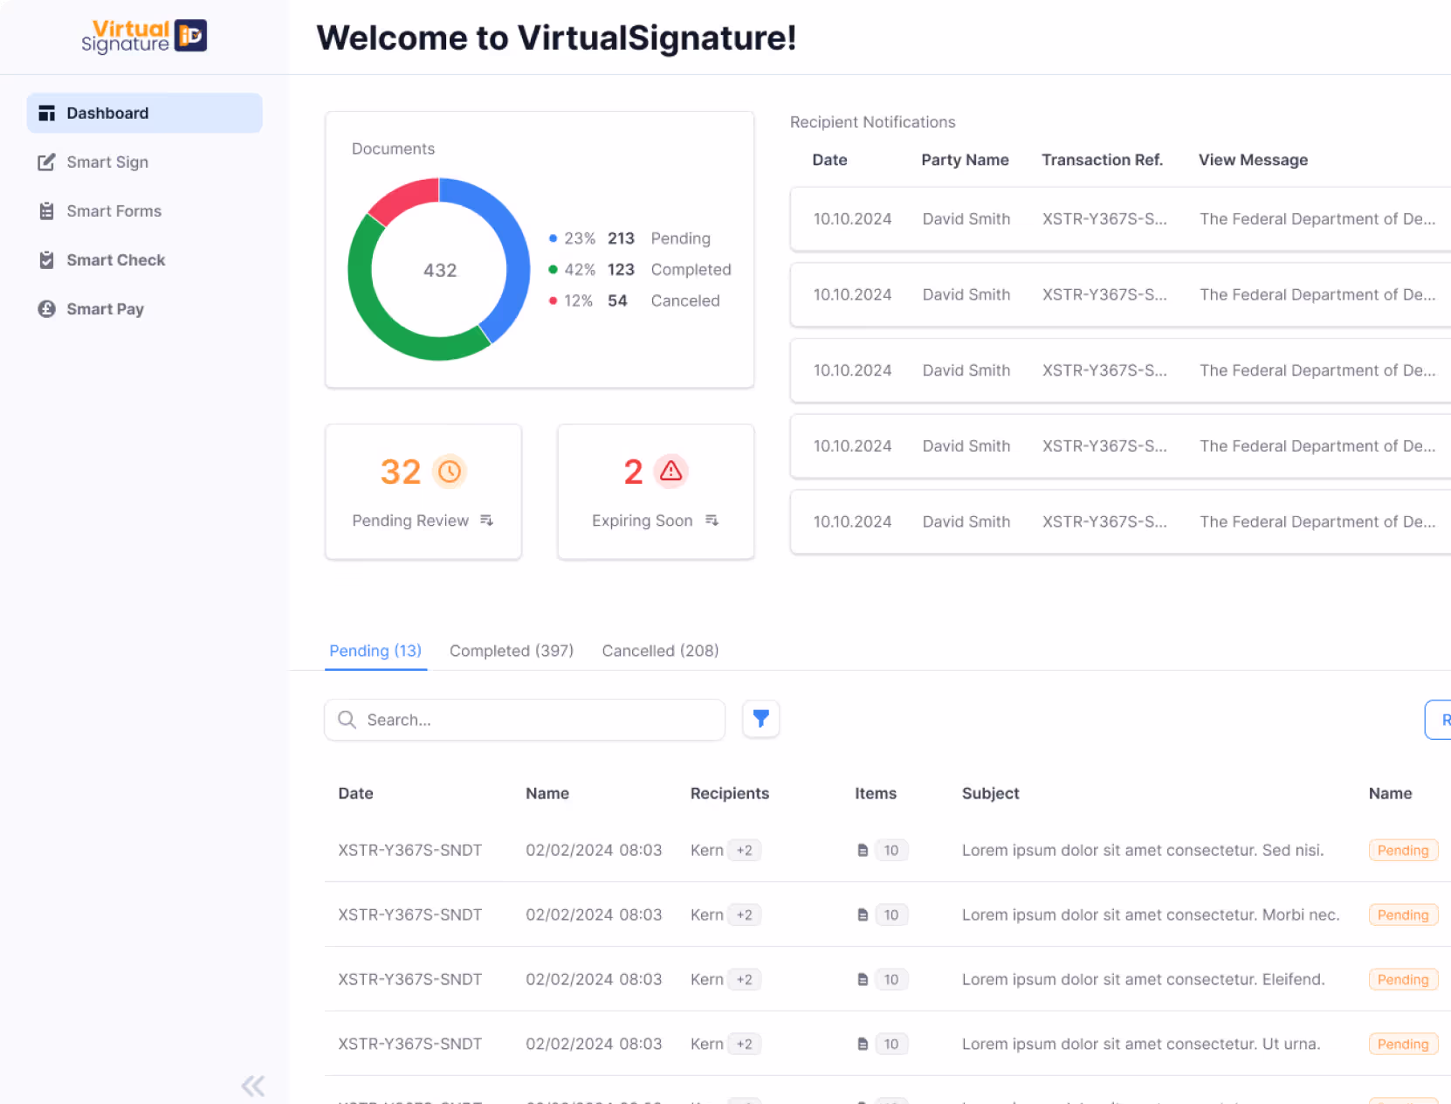This screenshot has width=1451, height=1104.
Task: Click the Party Name column header
Action: click(x=965, y=160)
